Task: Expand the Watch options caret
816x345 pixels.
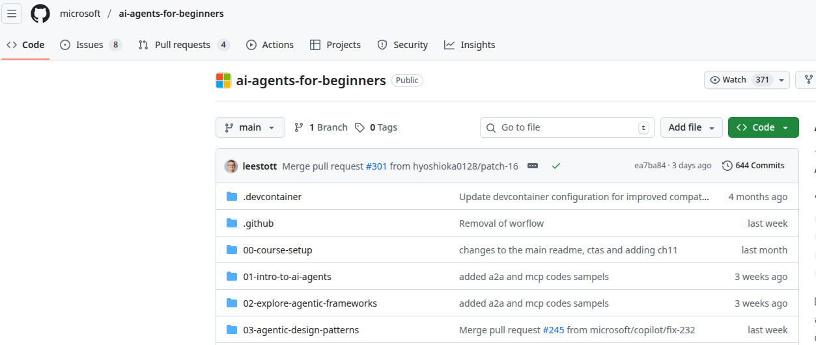Action: [781, 80]
